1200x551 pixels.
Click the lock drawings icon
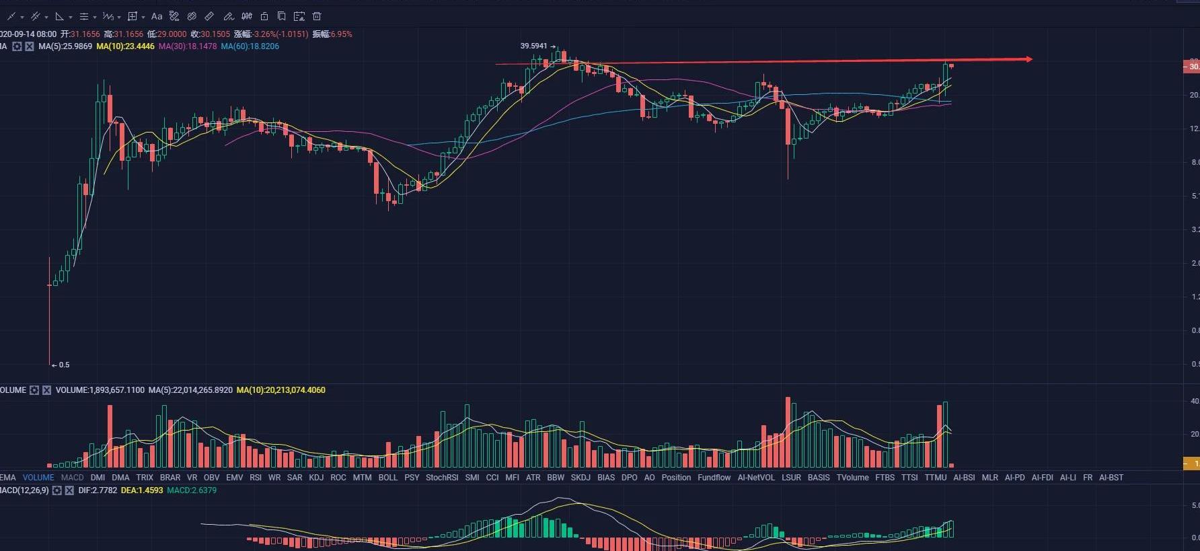[x=264, y=16]
